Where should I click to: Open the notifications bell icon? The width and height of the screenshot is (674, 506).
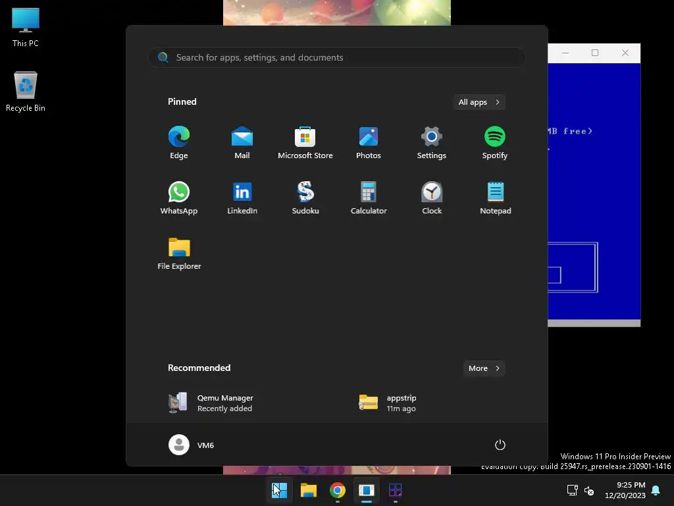coord(656,490)
